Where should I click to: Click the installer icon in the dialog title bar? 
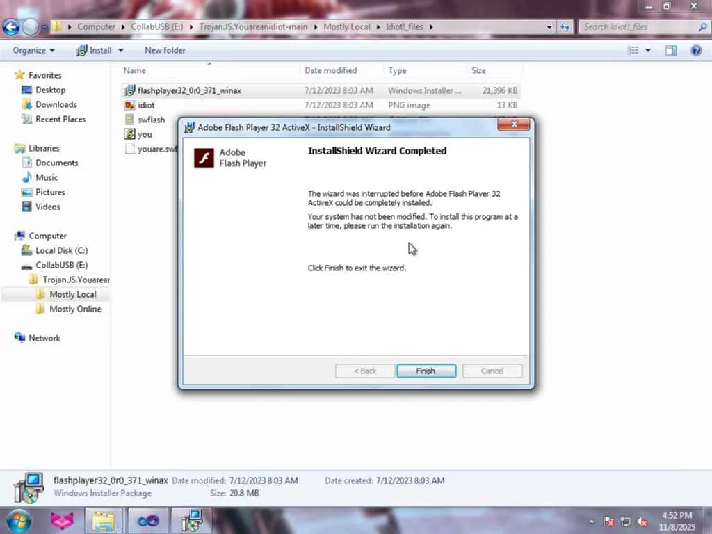point(189,128)
